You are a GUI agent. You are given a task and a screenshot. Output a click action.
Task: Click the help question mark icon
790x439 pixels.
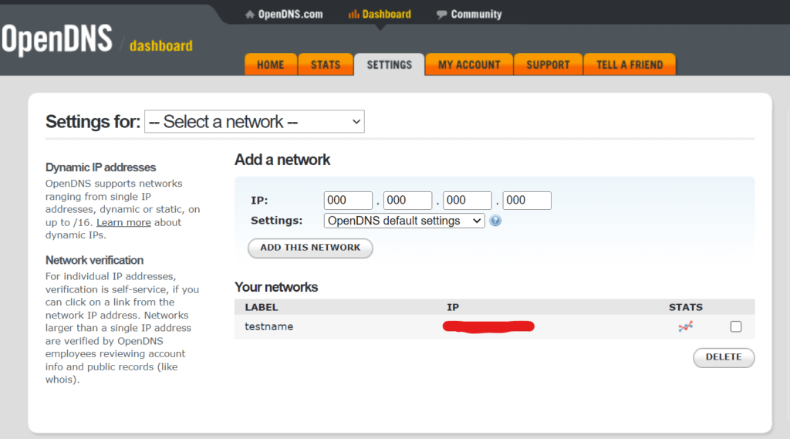click(x=495, y=221)
